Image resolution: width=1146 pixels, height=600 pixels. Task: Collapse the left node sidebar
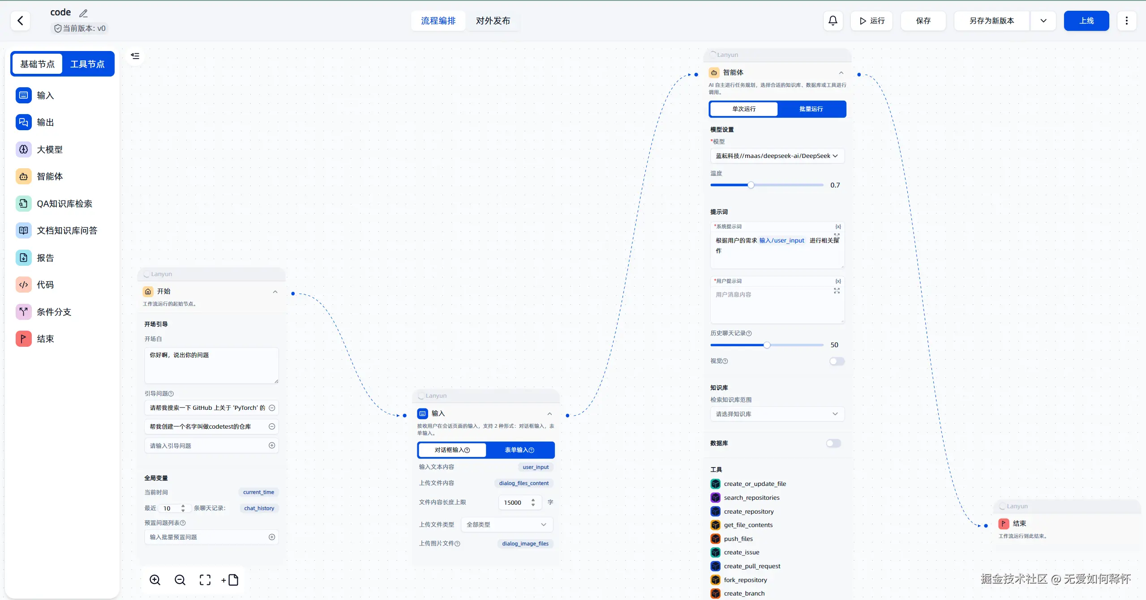pyautogui.click(x=135, y=56)
